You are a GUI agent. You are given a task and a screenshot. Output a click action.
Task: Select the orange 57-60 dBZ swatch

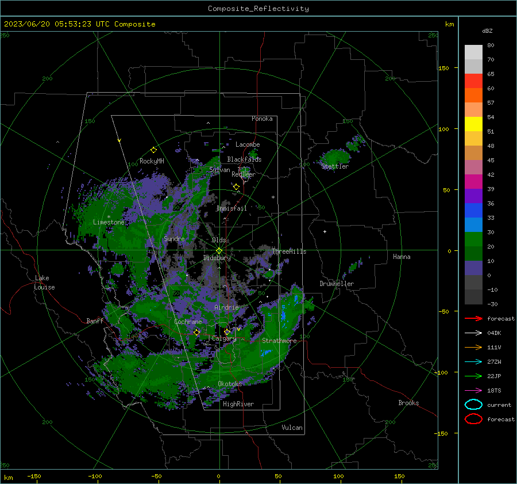tap(473, 96)
